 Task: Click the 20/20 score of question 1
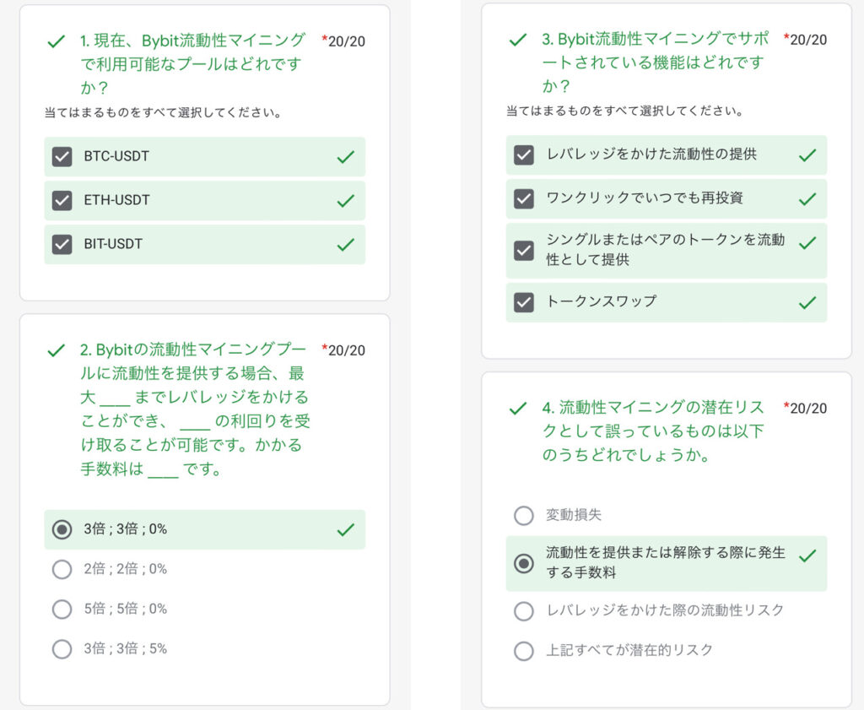coord(346,41)
